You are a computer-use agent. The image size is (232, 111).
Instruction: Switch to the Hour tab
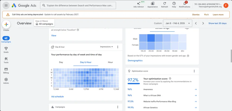coord(110,62)
